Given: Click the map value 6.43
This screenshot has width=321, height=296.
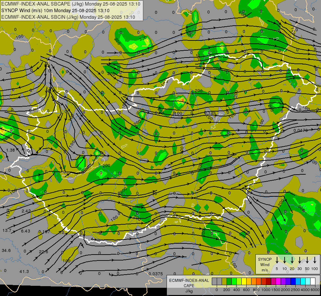Looking at the screenshot, I should (26, 231).
